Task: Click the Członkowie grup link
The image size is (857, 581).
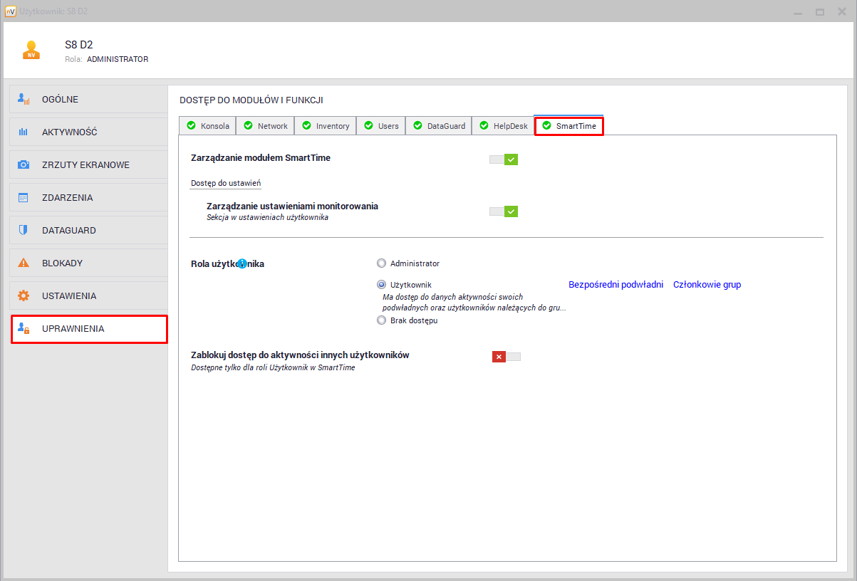Action: 707,285
